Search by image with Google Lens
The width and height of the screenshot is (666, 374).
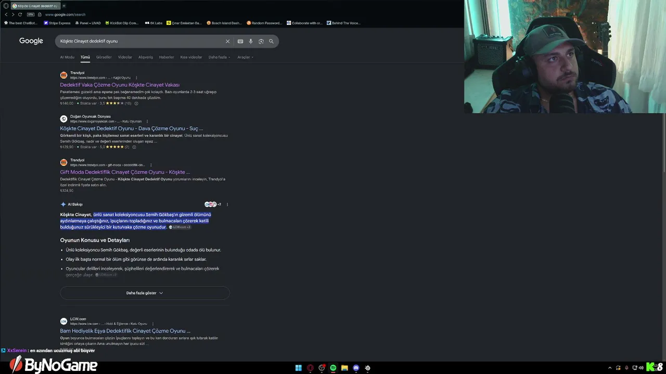pyautogui.click(x=261, y=41)
